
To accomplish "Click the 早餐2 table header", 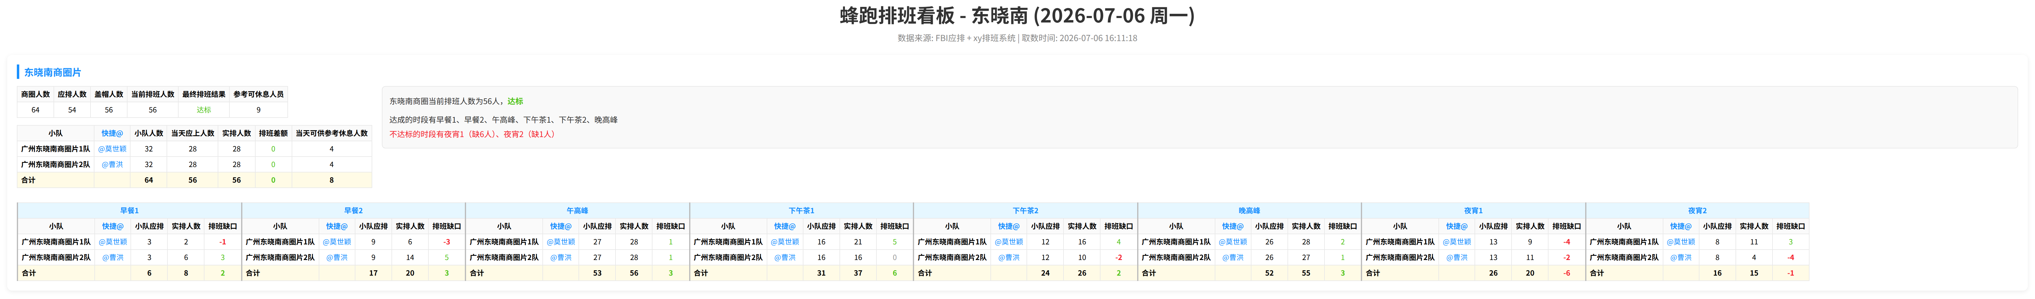I will coord(353,211).
